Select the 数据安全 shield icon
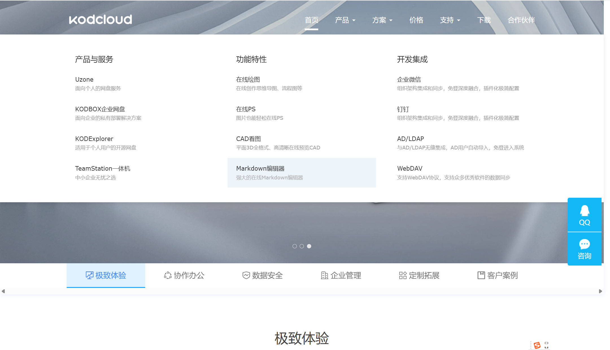The width and height of the screenshot is (610, 350). [246, 275]
